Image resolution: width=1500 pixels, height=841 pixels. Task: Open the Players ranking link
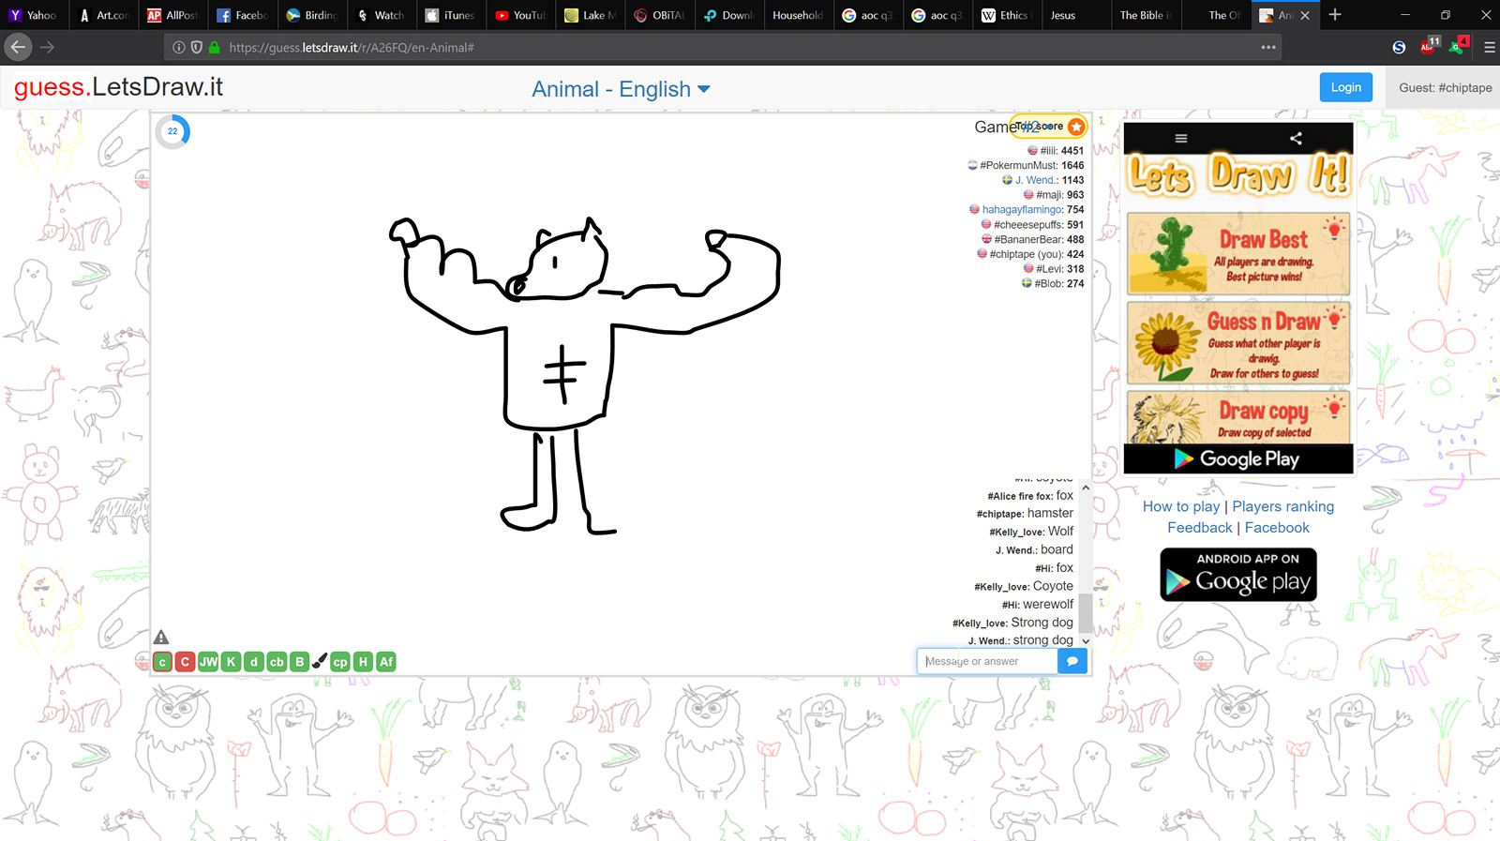pos(1282,506)
